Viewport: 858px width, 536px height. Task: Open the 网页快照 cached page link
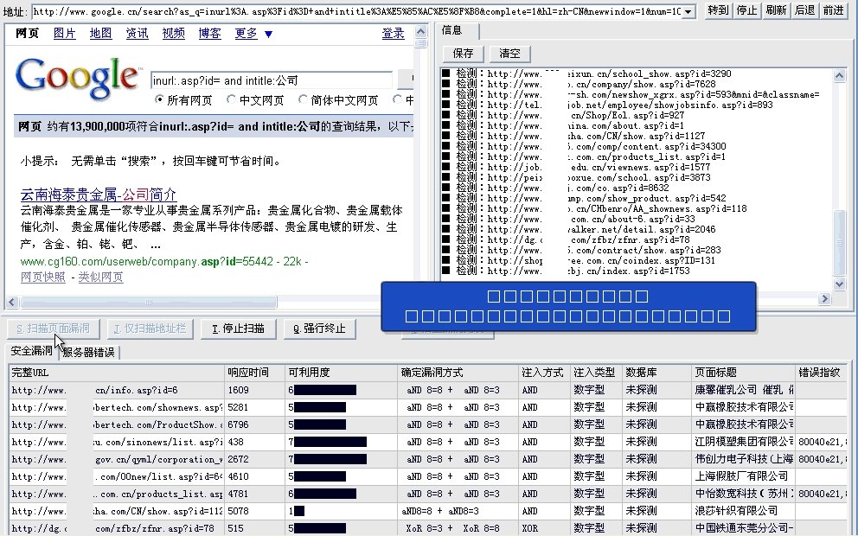click(x=42, y=277)
